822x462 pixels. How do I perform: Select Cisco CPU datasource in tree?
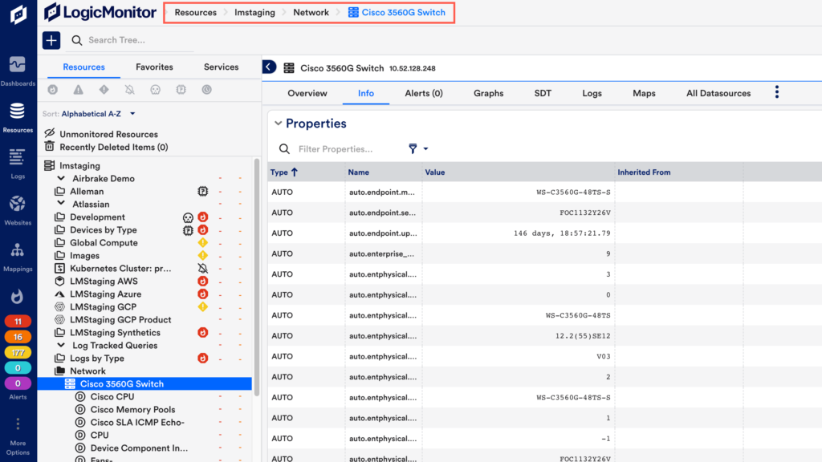pos(112,397)
